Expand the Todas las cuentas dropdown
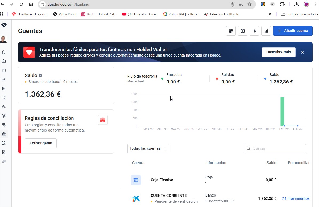 (148, 149)
